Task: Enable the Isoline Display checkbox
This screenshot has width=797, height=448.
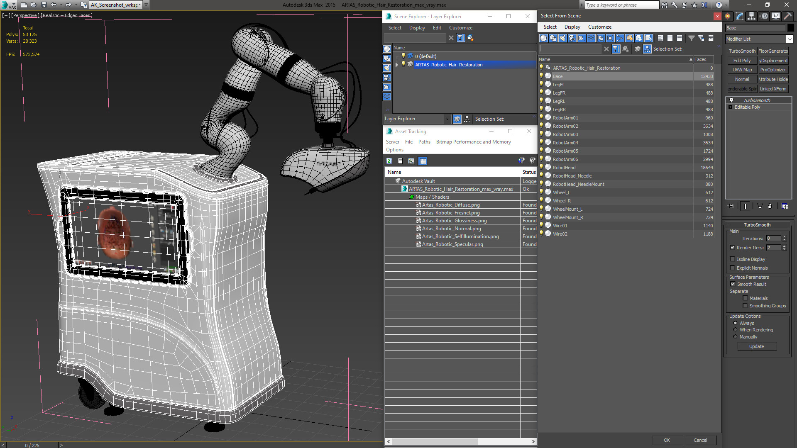Action: pyautogui.click(x=732, y=259)
